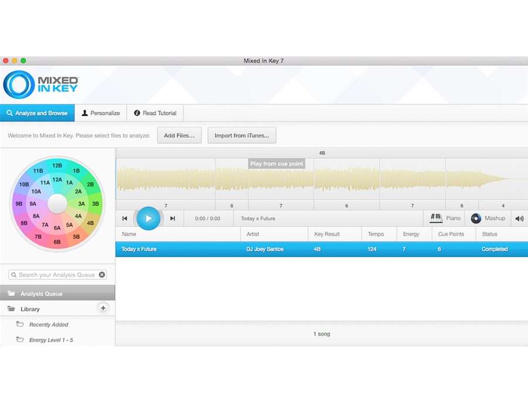The image size is (528, 403).
Task: Select 4B segment on Camelot wheel
Action: [x=90, y=223]
